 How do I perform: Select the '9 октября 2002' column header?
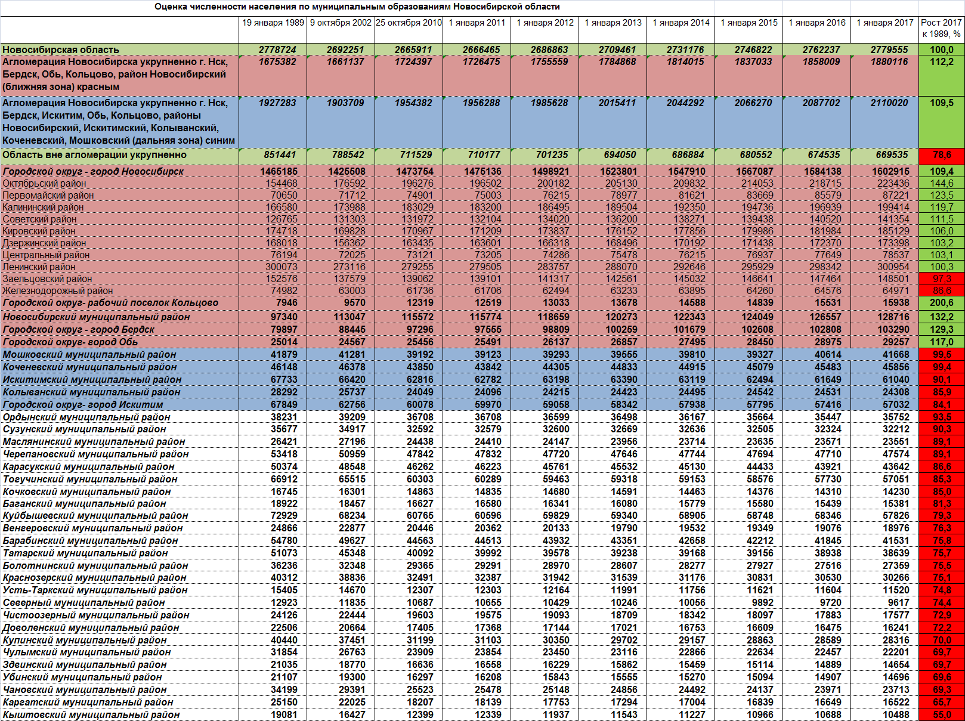pyautogui.click(x=341, y=23)
